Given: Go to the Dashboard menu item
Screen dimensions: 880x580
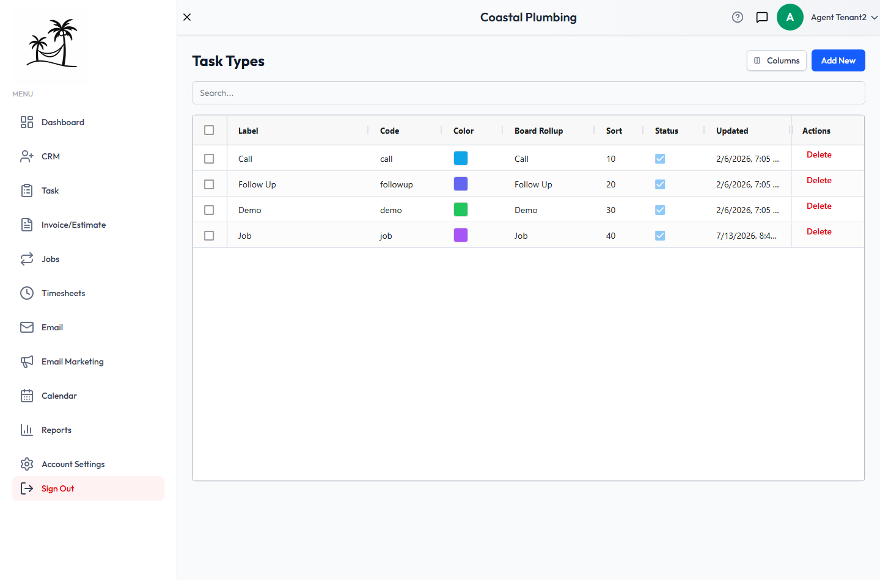Looking at the screenshot, I should (88, 122).
